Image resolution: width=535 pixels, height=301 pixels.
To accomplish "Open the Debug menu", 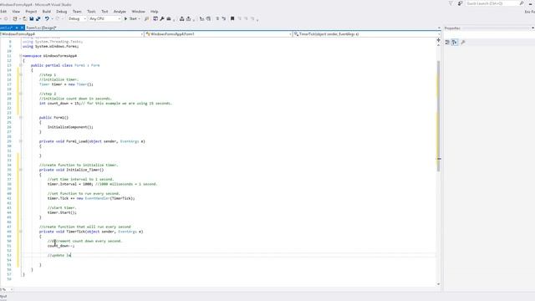I will pos(61,12).
